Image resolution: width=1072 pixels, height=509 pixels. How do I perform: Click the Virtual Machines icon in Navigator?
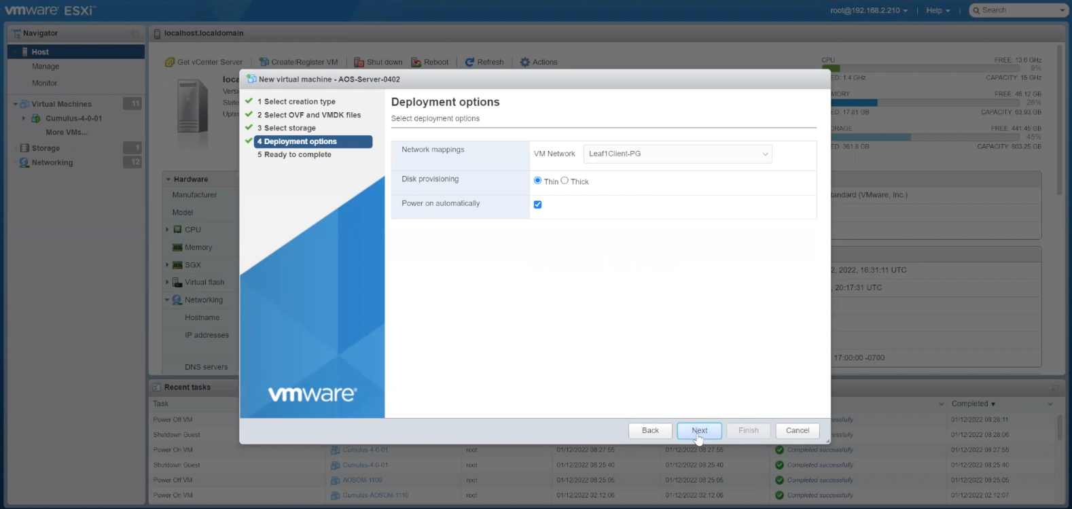click(25, 104)
